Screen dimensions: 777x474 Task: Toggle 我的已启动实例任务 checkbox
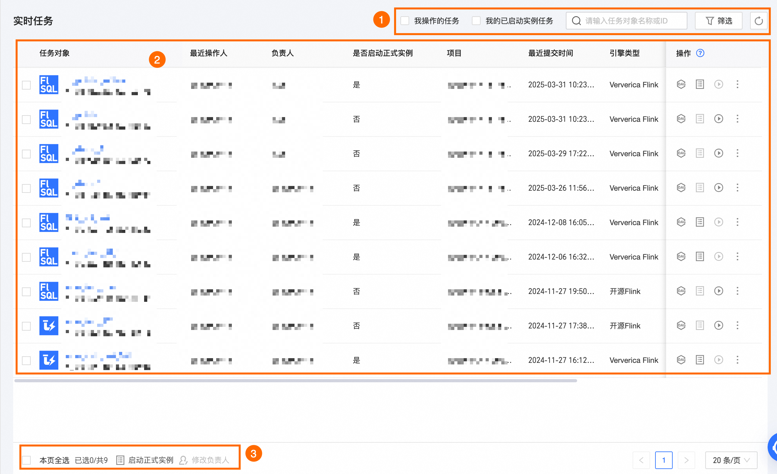click(476, 21)
